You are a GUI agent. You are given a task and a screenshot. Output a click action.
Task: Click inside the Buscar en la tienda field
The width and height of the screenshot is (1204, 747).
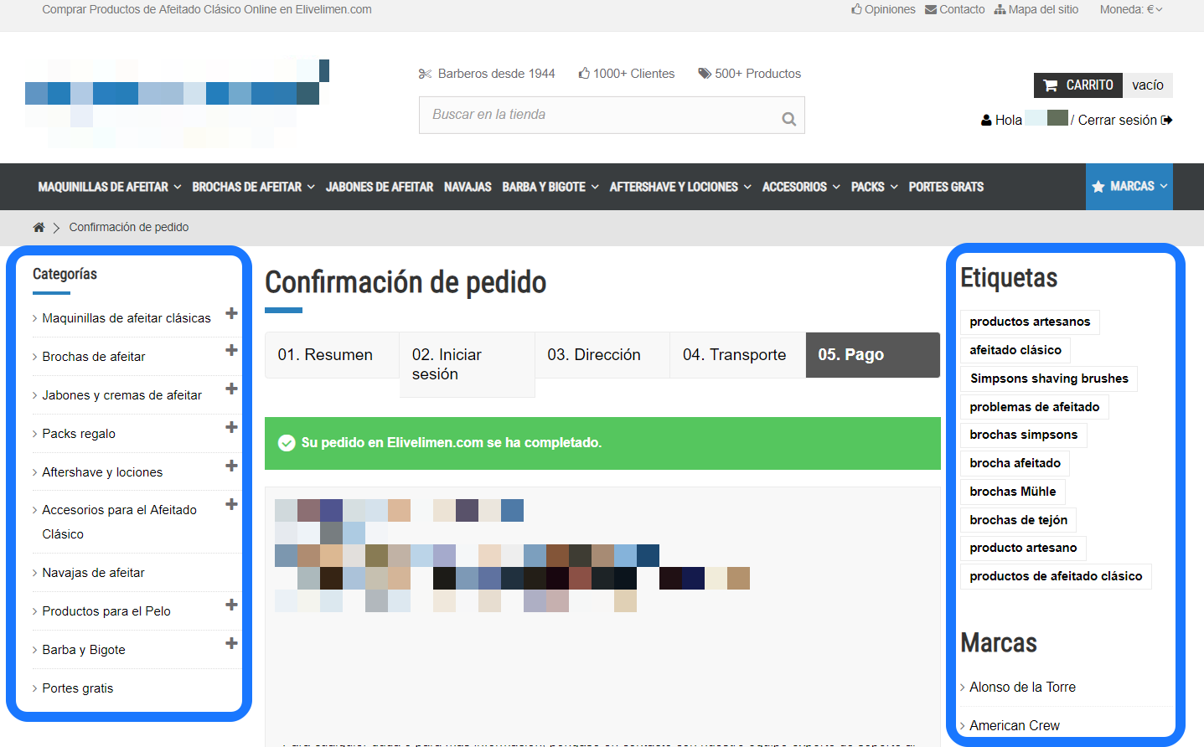pyautogui.click(x=586, y=115)
